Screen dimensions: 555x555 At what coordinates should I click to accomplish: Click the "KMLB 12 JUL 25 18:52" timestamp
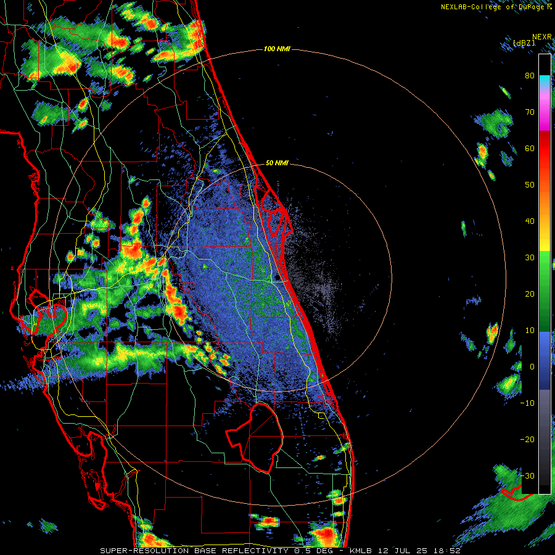pos(405,551)
